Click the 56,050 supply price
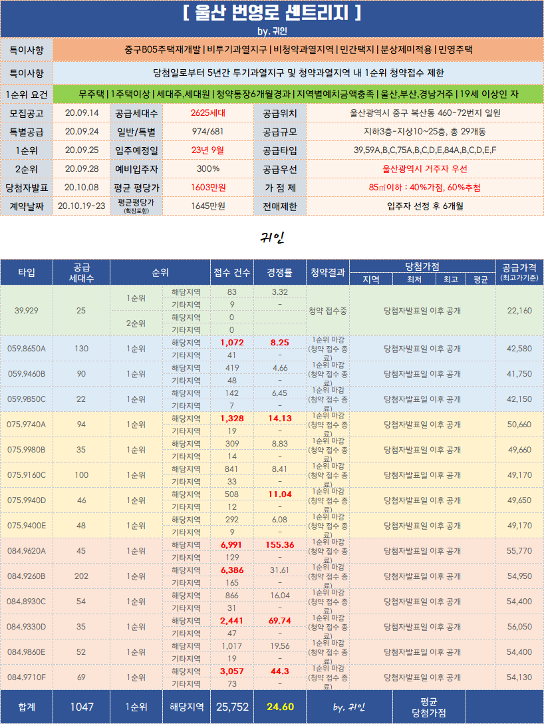Viewport: 544px width, 724px height. [x=519, y=627]
